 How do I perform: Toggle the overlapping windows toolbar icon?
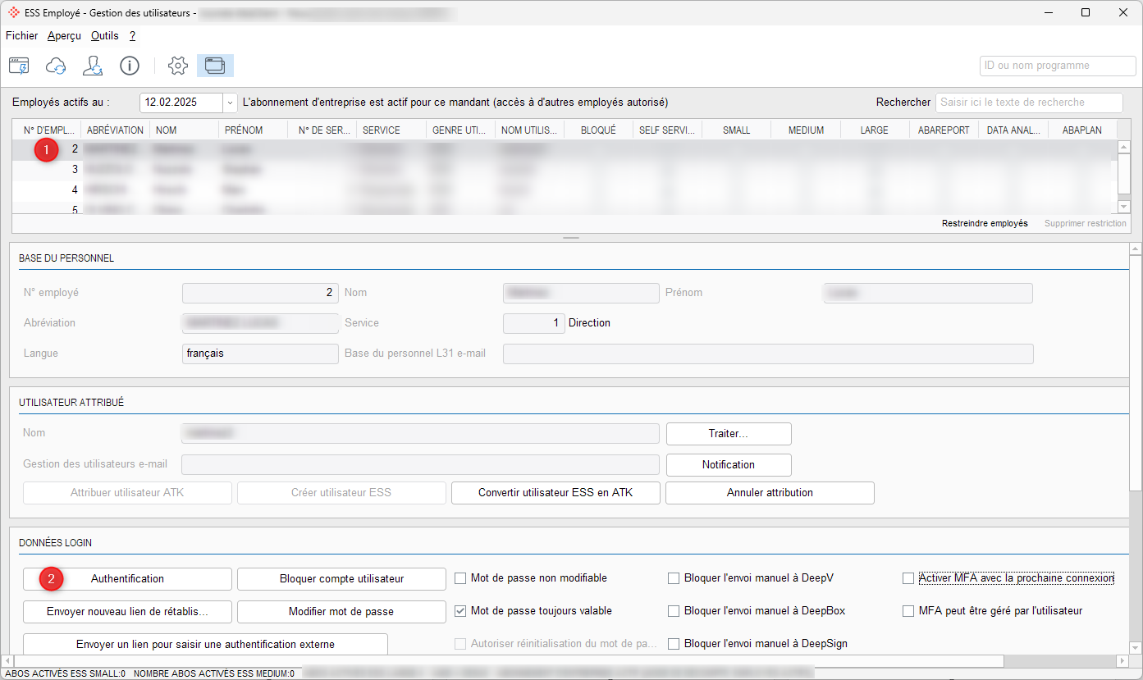[215, 66]
